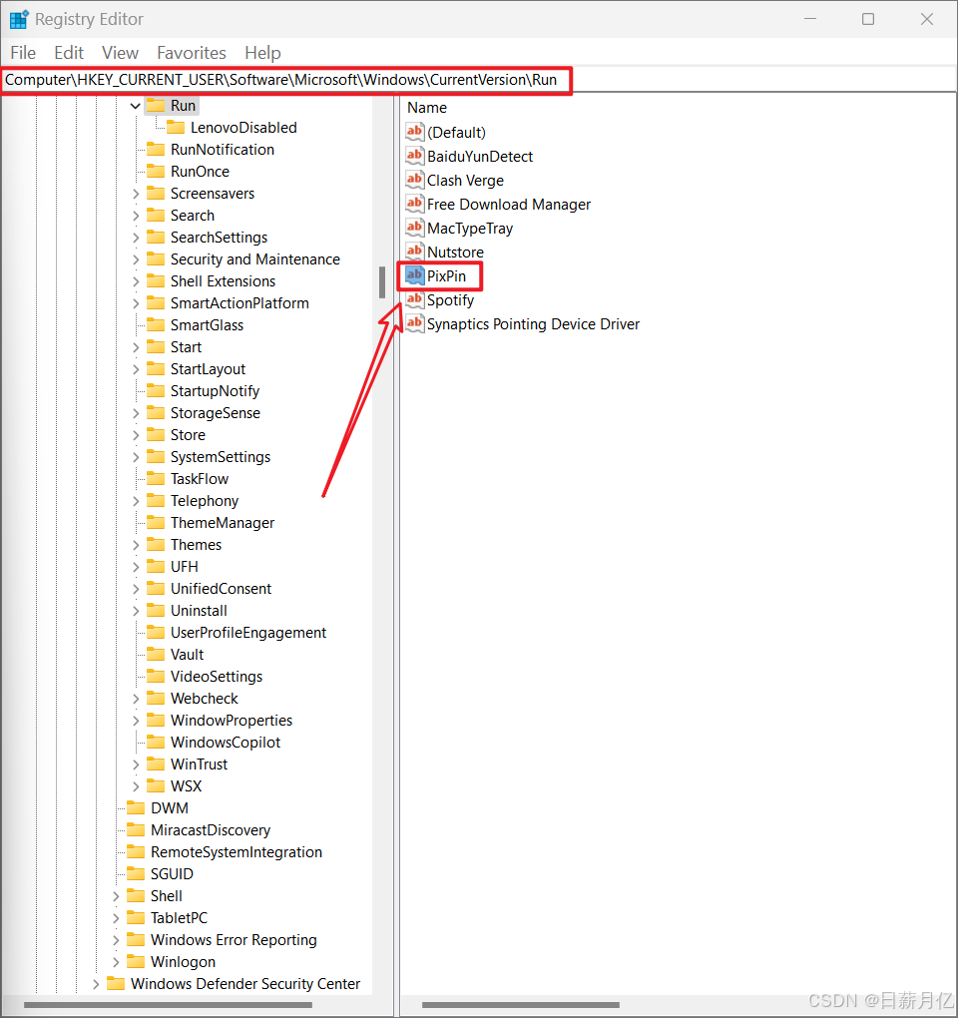This screenshot has height=1018, width=958.
Task: Click the string icon of Free Download Manager
Action: pos(415,204)
